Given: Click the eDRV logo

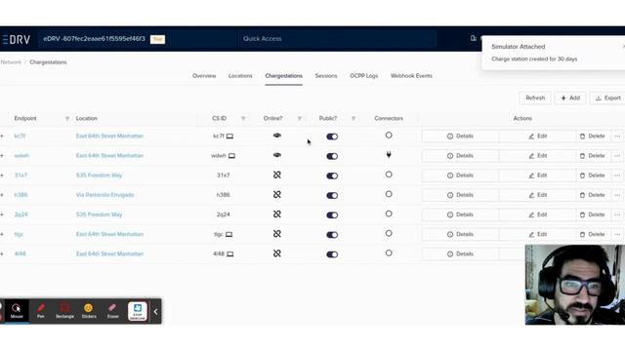Looking at the screenshot, I should (16, 39).
